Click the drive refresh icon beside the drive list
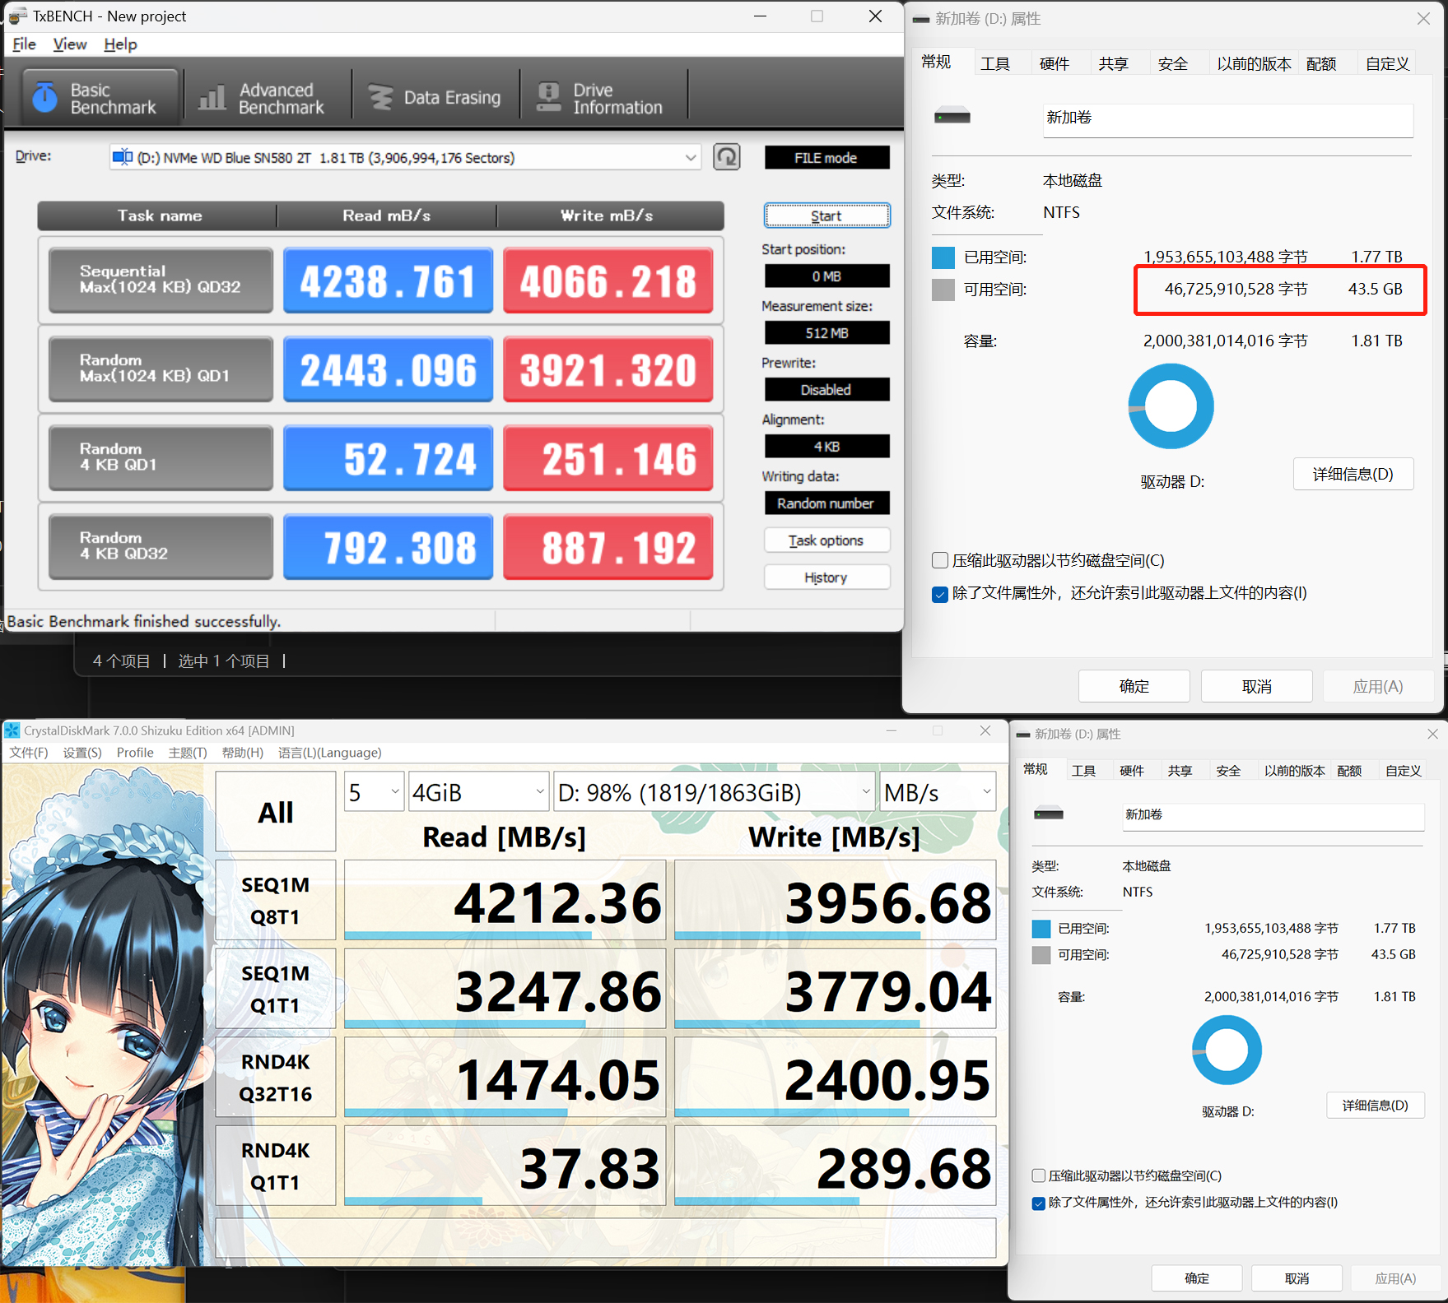 click(726, 156)
